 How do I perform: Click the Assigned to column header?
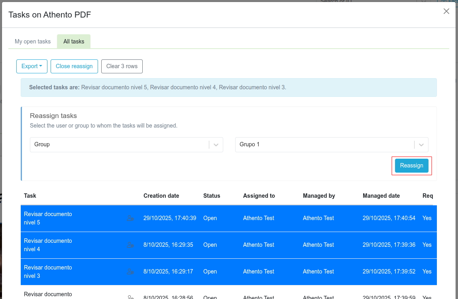coord(259,196)
